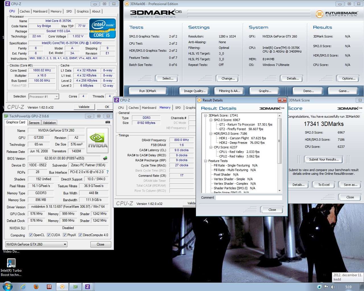The width and height of the screenshot is (364, 291).
Task: Click the round blue tray icon
Action: pyautogui.click(x=319, y=287)
